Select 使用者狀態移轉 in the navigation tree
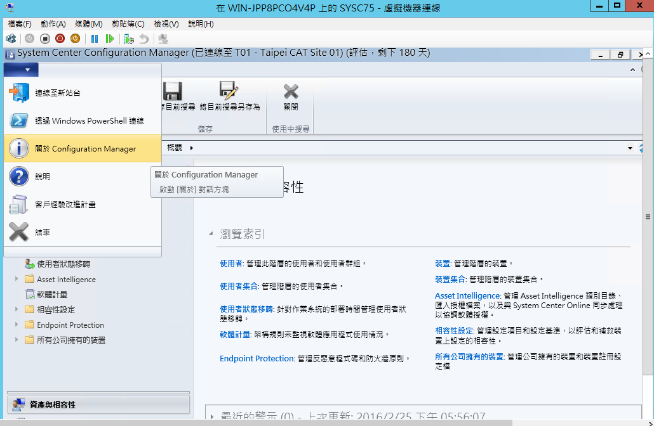654x426 pixels. (x=63, y=264)
